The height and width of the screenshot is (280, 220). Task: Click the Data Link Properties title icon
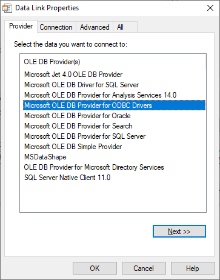coord(7,8)
